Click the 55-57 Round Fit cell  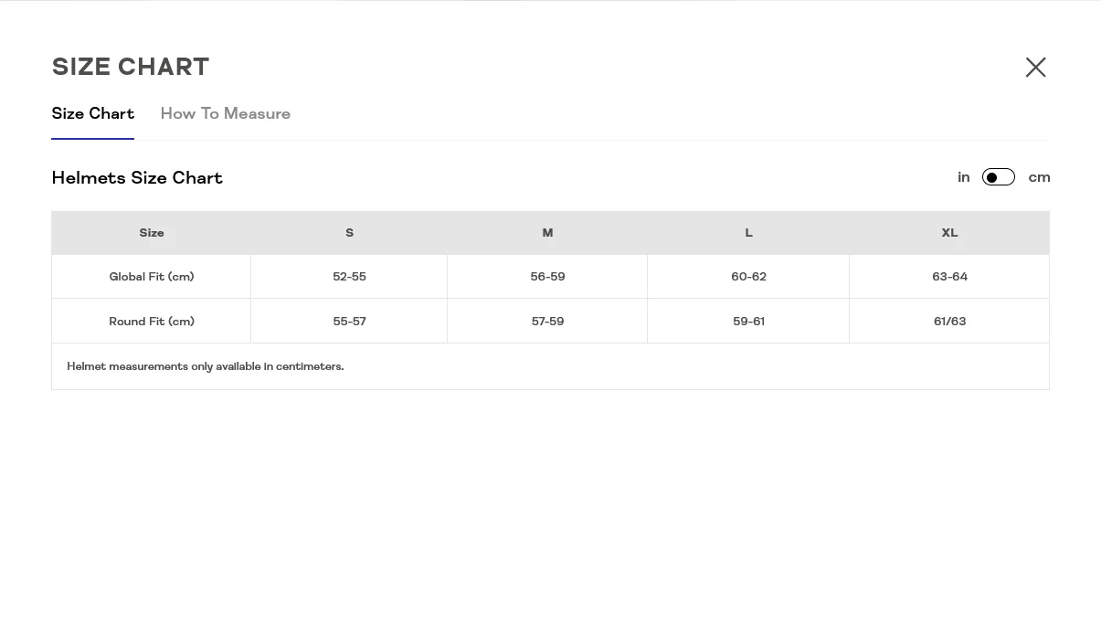[349, 322]
